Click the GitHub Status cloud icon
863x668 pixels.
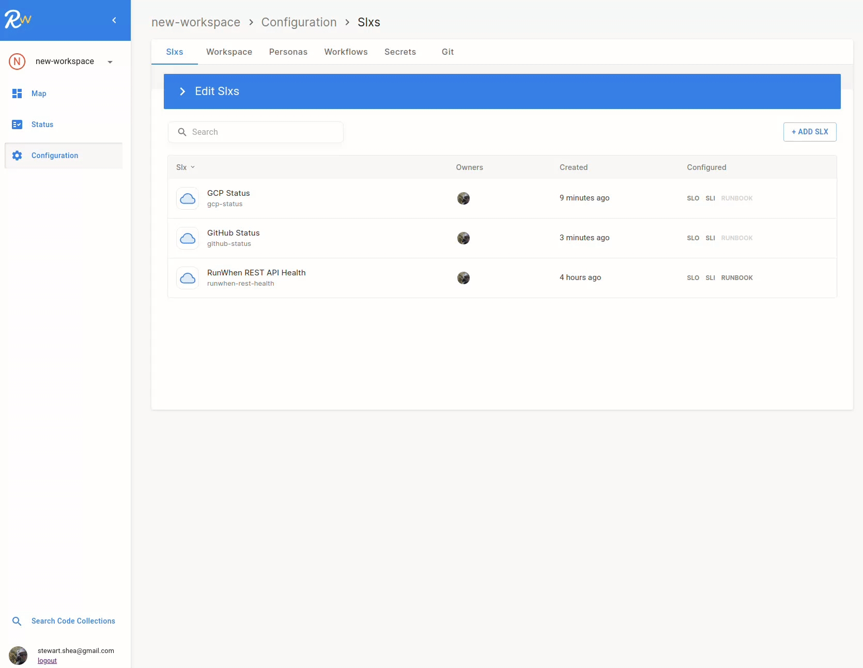pyautogui.click(x=188, y=238)
